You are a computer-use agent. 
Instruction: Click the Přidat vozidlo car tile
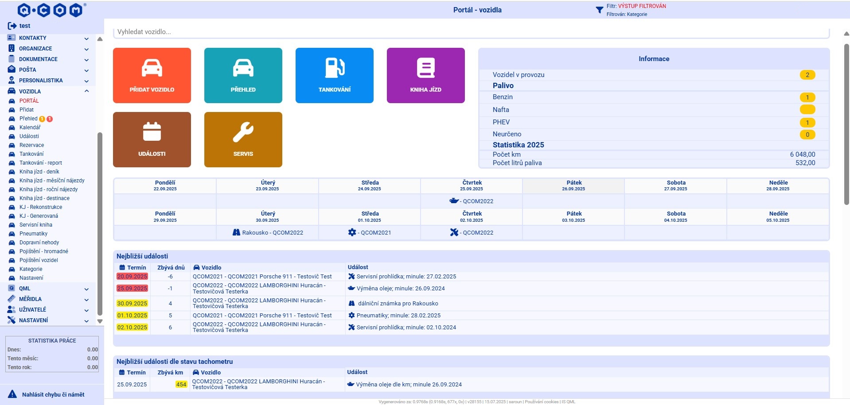(152, 75)
